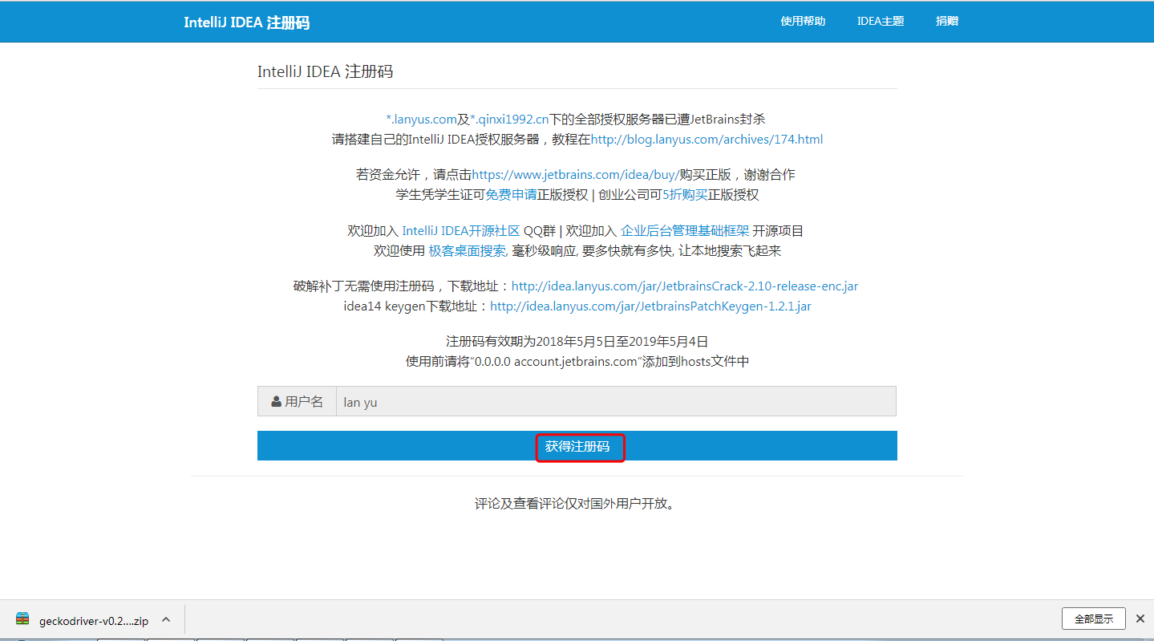The height and width of the screenshot is (641, 1154).
Task: Click the 评论及查看评论仅对国外用户开放 text
Action: click(576, 504)
